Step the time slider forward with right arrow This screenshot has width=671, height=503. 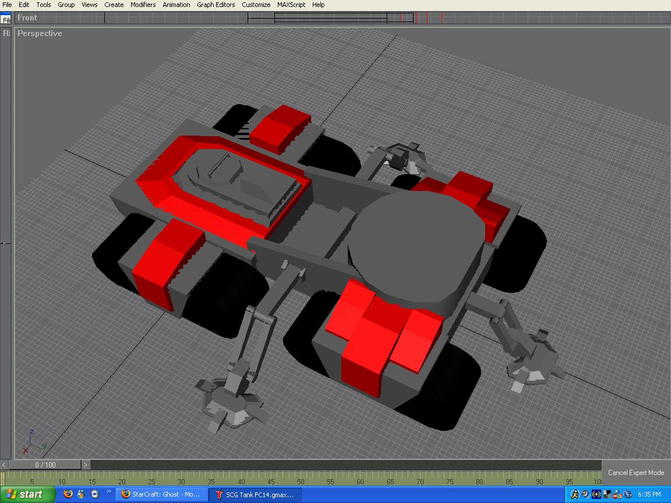pos(86,465)
